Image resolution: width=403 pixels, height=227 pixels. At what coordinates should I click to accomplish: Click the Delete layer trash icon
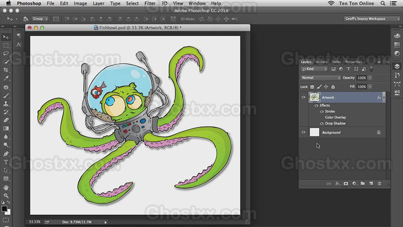(379, 183)
